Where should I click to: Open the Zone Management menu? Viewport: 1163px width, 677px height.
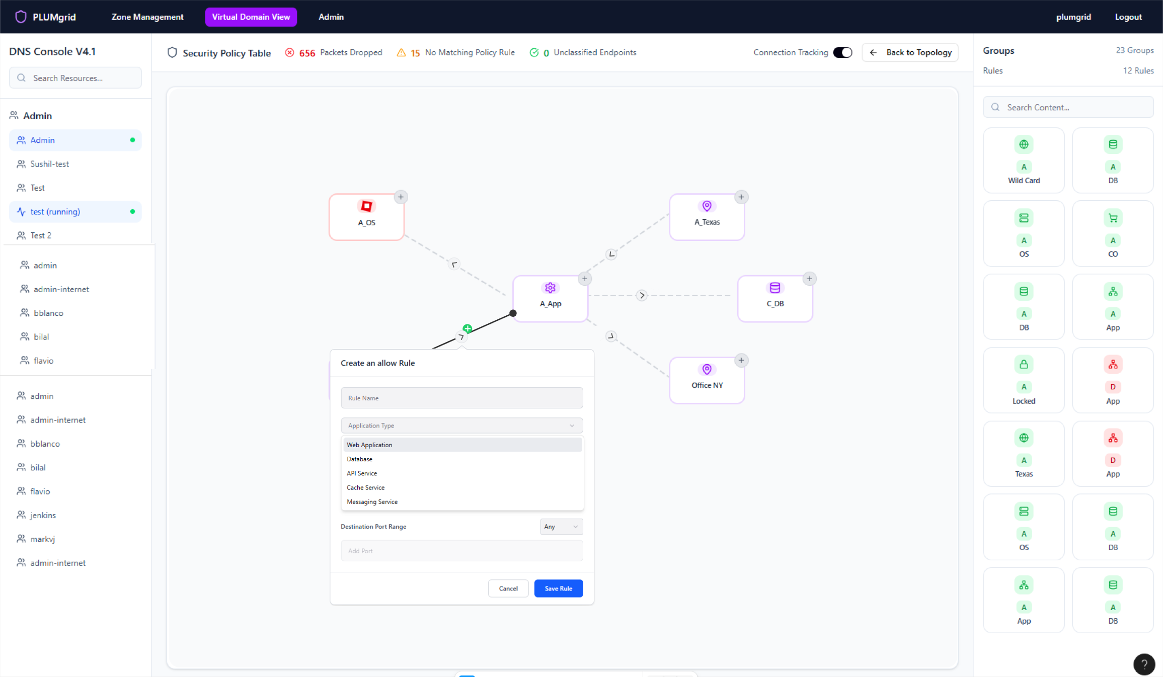click(147, 17)
